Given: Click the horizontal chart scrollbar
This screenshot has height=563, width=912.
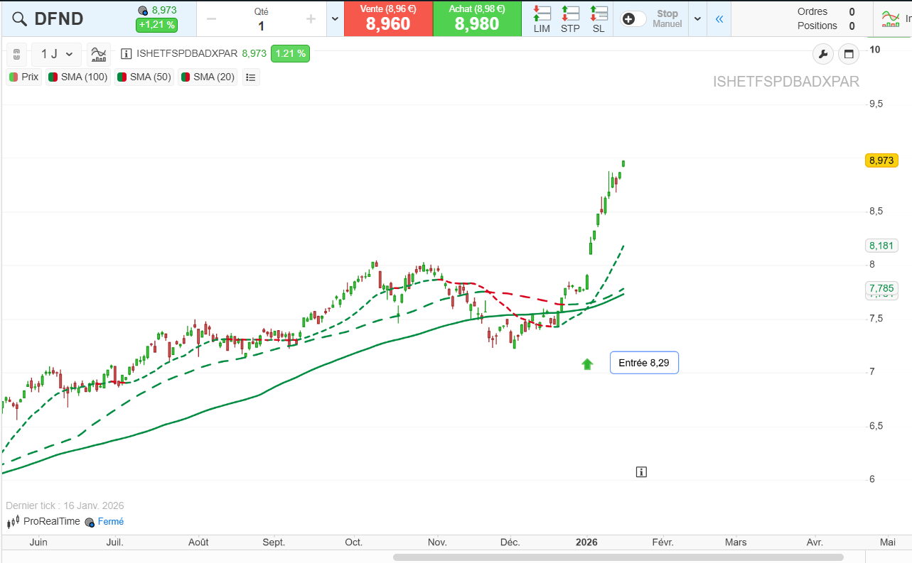Looking at the screenshot, I should (x=618, y=557).
